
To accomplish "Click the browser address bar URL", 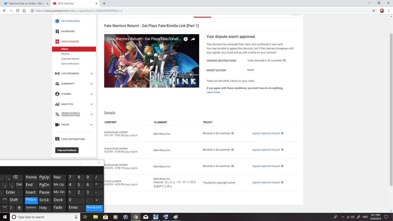I will [x=79, y=10].
